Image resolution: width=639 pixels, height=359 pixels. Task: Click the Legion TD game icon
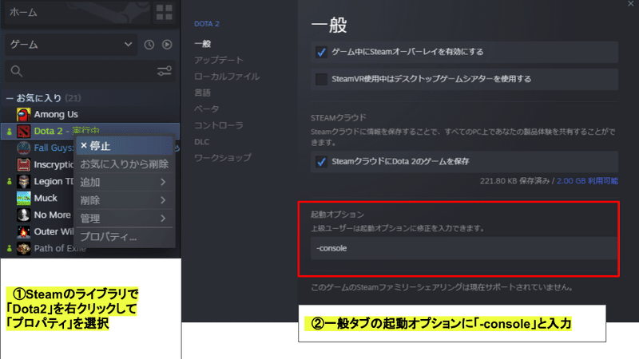click(x=24, y=181)
